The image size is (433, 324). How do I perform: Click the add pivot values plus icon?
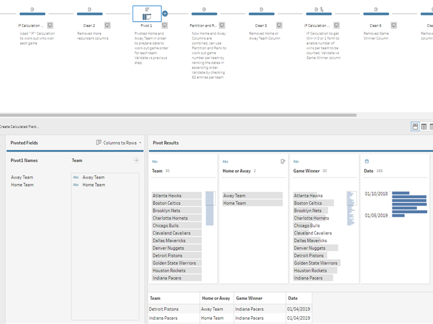coord(137,160)
